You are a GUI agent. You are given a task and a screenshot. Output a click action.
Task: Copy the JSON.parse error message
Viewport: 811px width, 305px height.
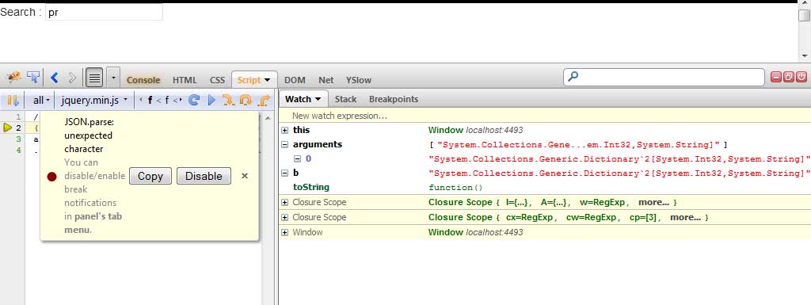150,176
